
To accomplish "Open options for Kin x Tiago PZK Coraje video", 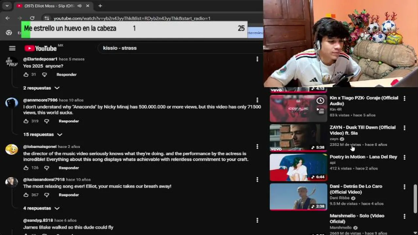I will point(404,98).
